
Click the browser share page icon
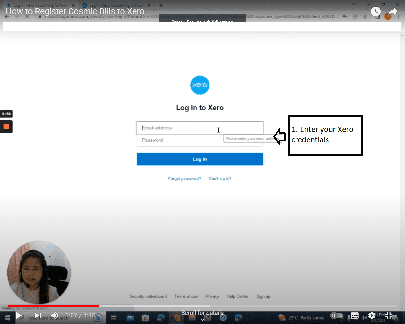coord(355,16)
